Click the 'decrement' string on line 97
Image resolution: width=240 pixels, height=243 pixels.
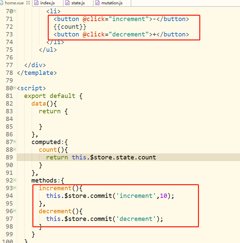coord(136,219)
